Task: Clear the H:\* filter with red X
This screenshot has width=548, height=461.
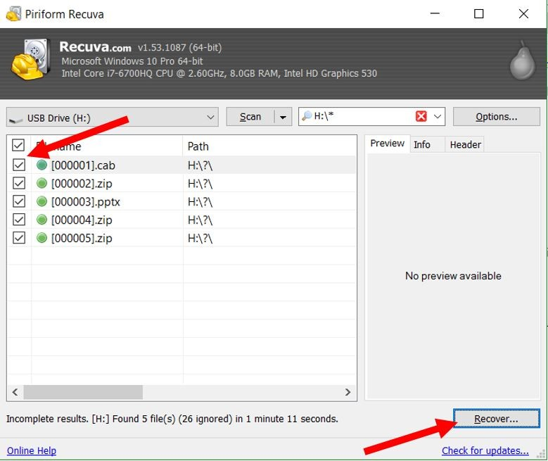Action: 421,116
